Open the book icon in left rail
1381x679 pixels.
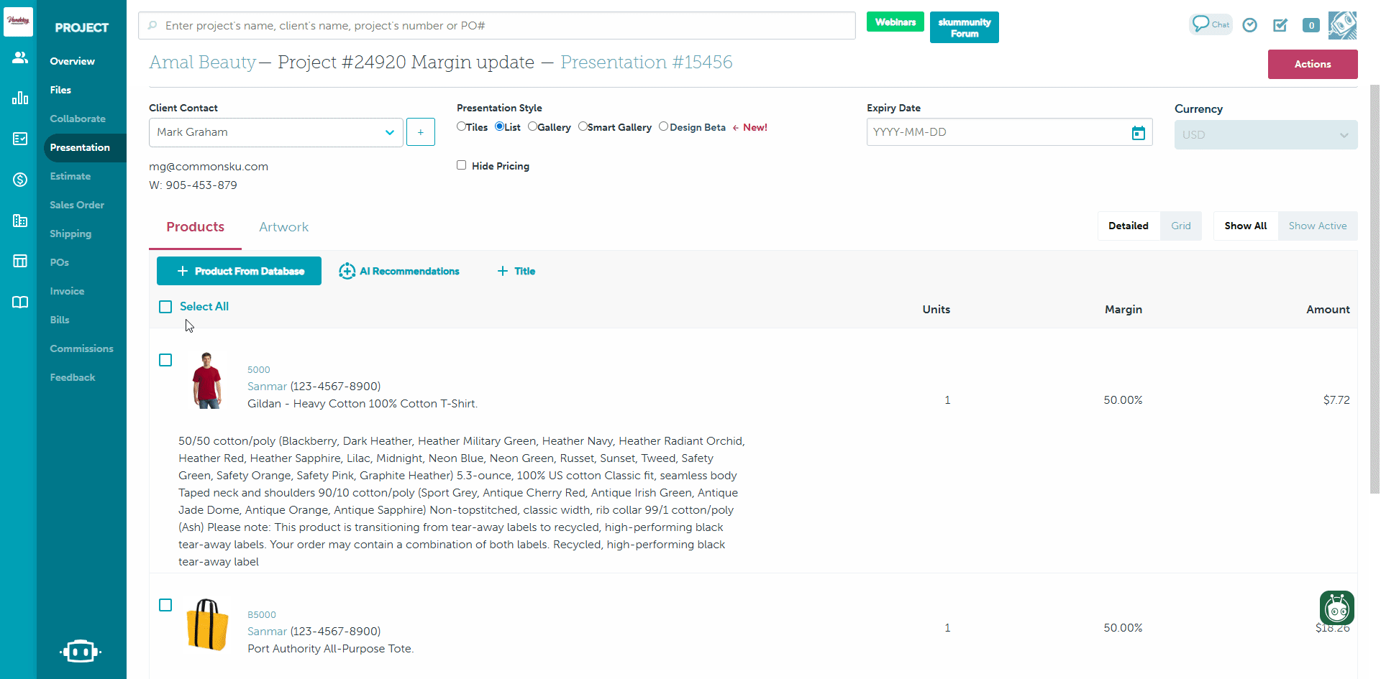click(20, 302)
